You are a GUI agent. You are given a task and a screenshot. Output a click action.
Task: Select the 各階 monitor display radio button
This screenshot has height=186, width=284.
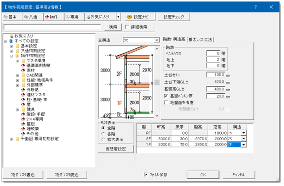pos(103,134)
